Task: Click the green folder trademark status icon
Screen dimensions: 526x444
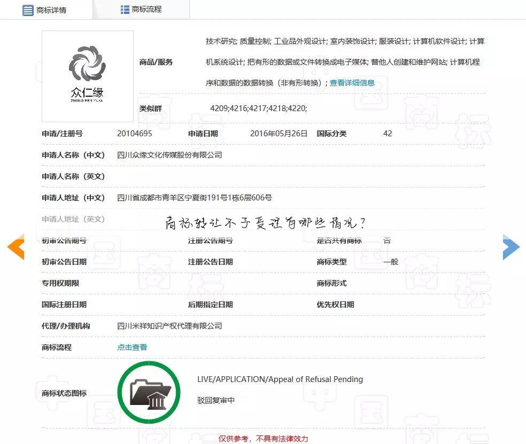Action: click(149, 392)
